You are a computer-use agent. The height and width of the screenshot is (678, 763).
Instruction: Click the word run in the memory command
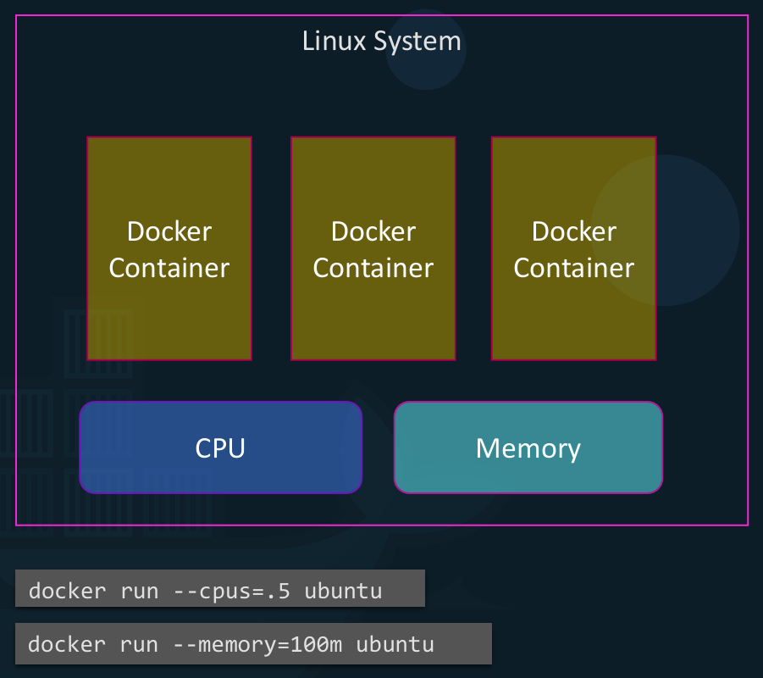click(x=139, y=645)
